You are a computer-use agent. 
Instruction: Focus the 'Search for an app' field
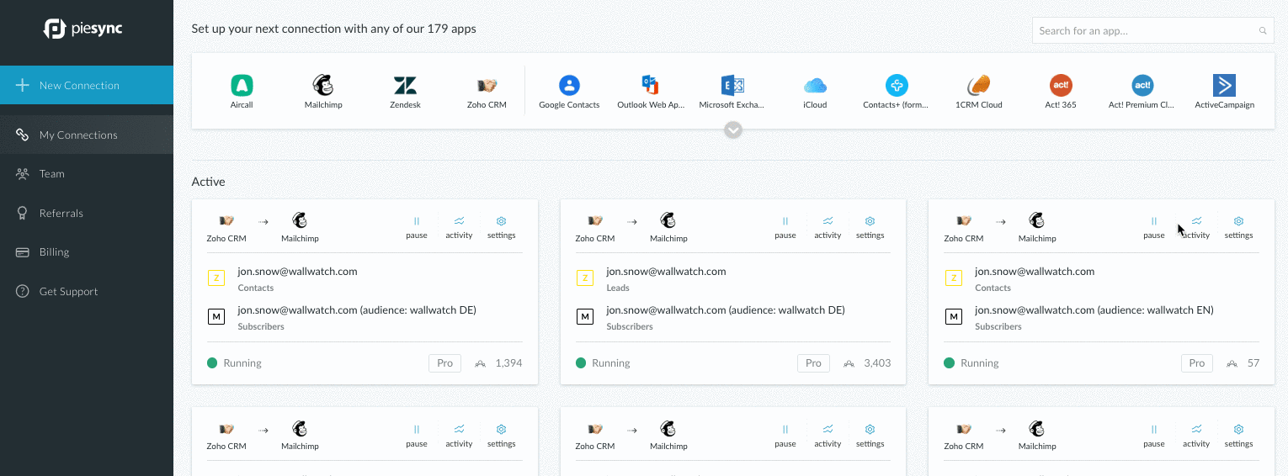coord(1153,31)
